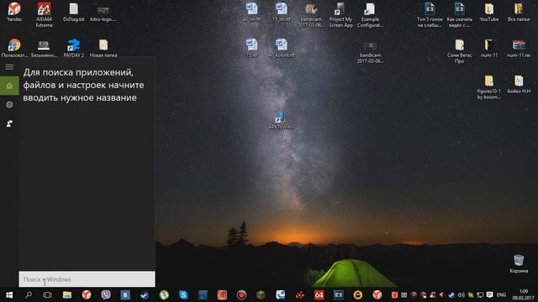538x302 pixels.
Task: Open the AIDA64 icon on the taskbar
Action: tap(319, 294)
